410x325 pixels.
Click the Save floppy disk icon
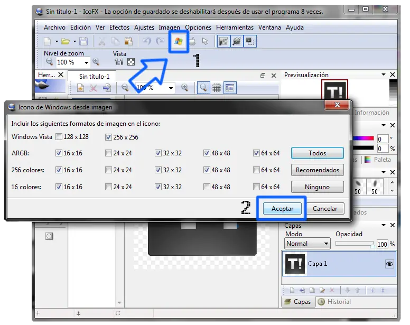[83, 41]
